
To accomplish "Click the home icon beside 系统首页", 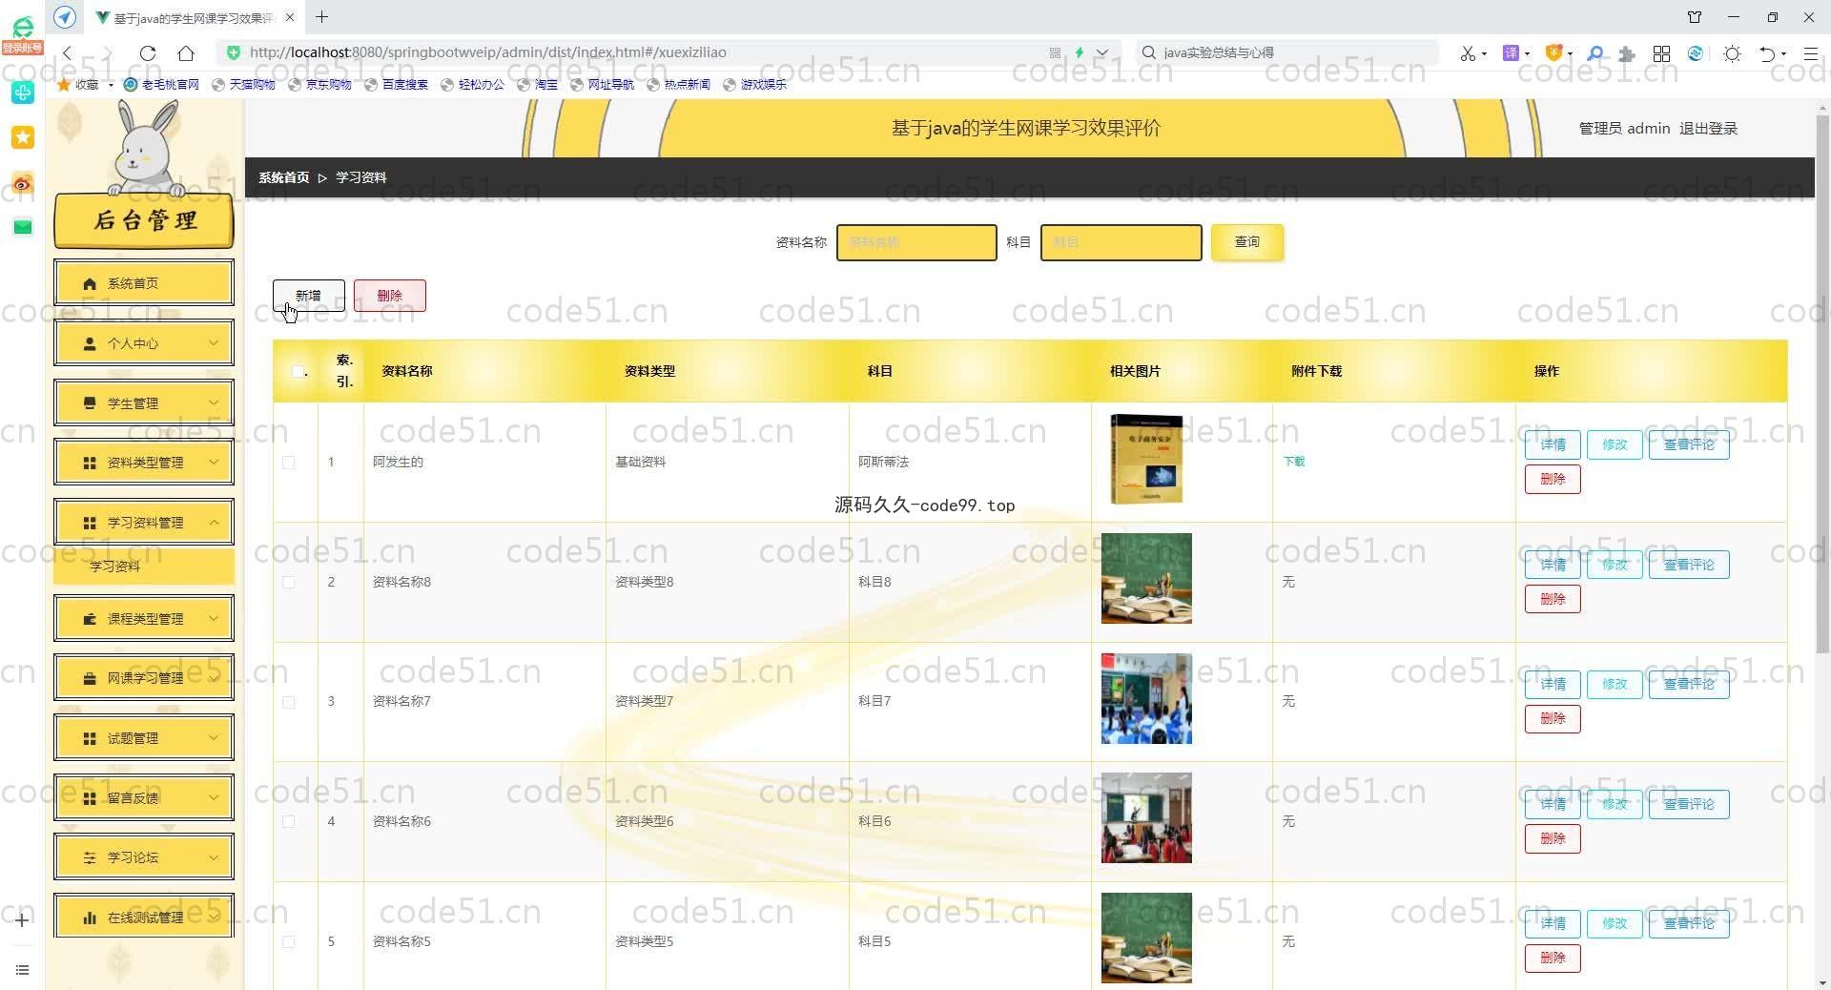I will tap(90, 283).
